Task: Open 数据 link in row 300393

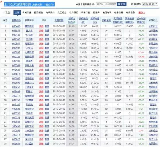Action: coord(47,131)
